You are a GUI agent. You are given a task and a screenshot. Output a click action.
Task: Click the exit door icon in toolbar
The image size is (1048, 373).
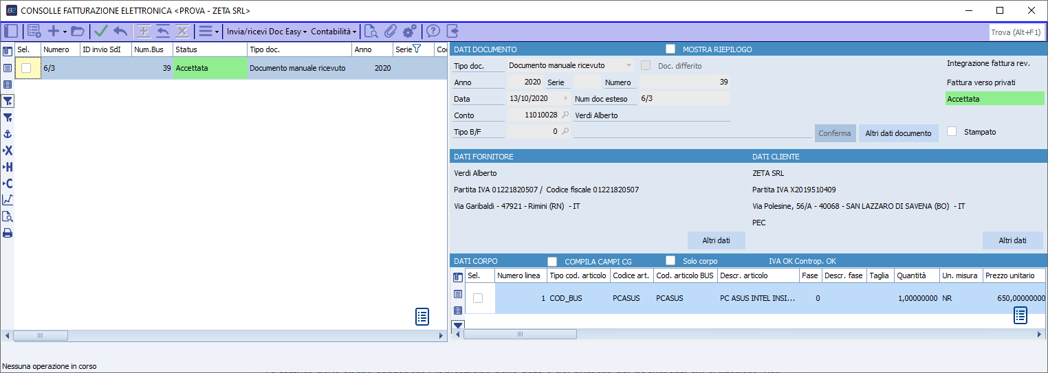[x=452, y=31]
